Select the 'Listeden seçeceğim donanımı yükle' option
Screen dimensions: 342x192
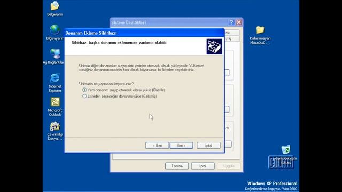pyautogui.click(x=120, y=96)
